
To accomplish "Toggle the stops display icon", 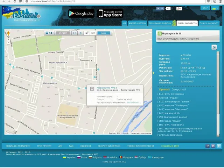I will click(87, 33).
